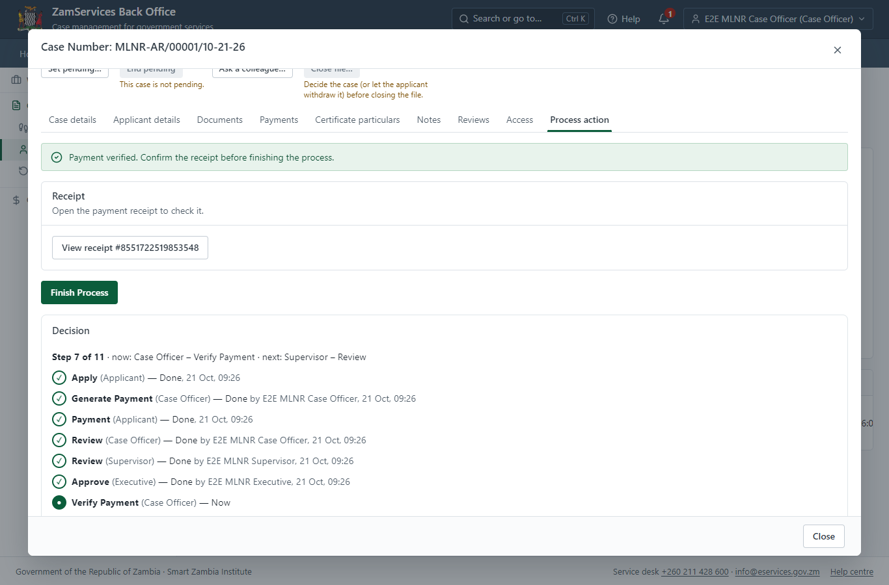Open the Search or go to field

523,19
